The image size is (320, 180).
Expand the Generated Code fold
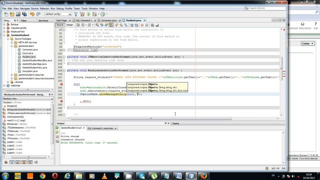pos(64,50)
